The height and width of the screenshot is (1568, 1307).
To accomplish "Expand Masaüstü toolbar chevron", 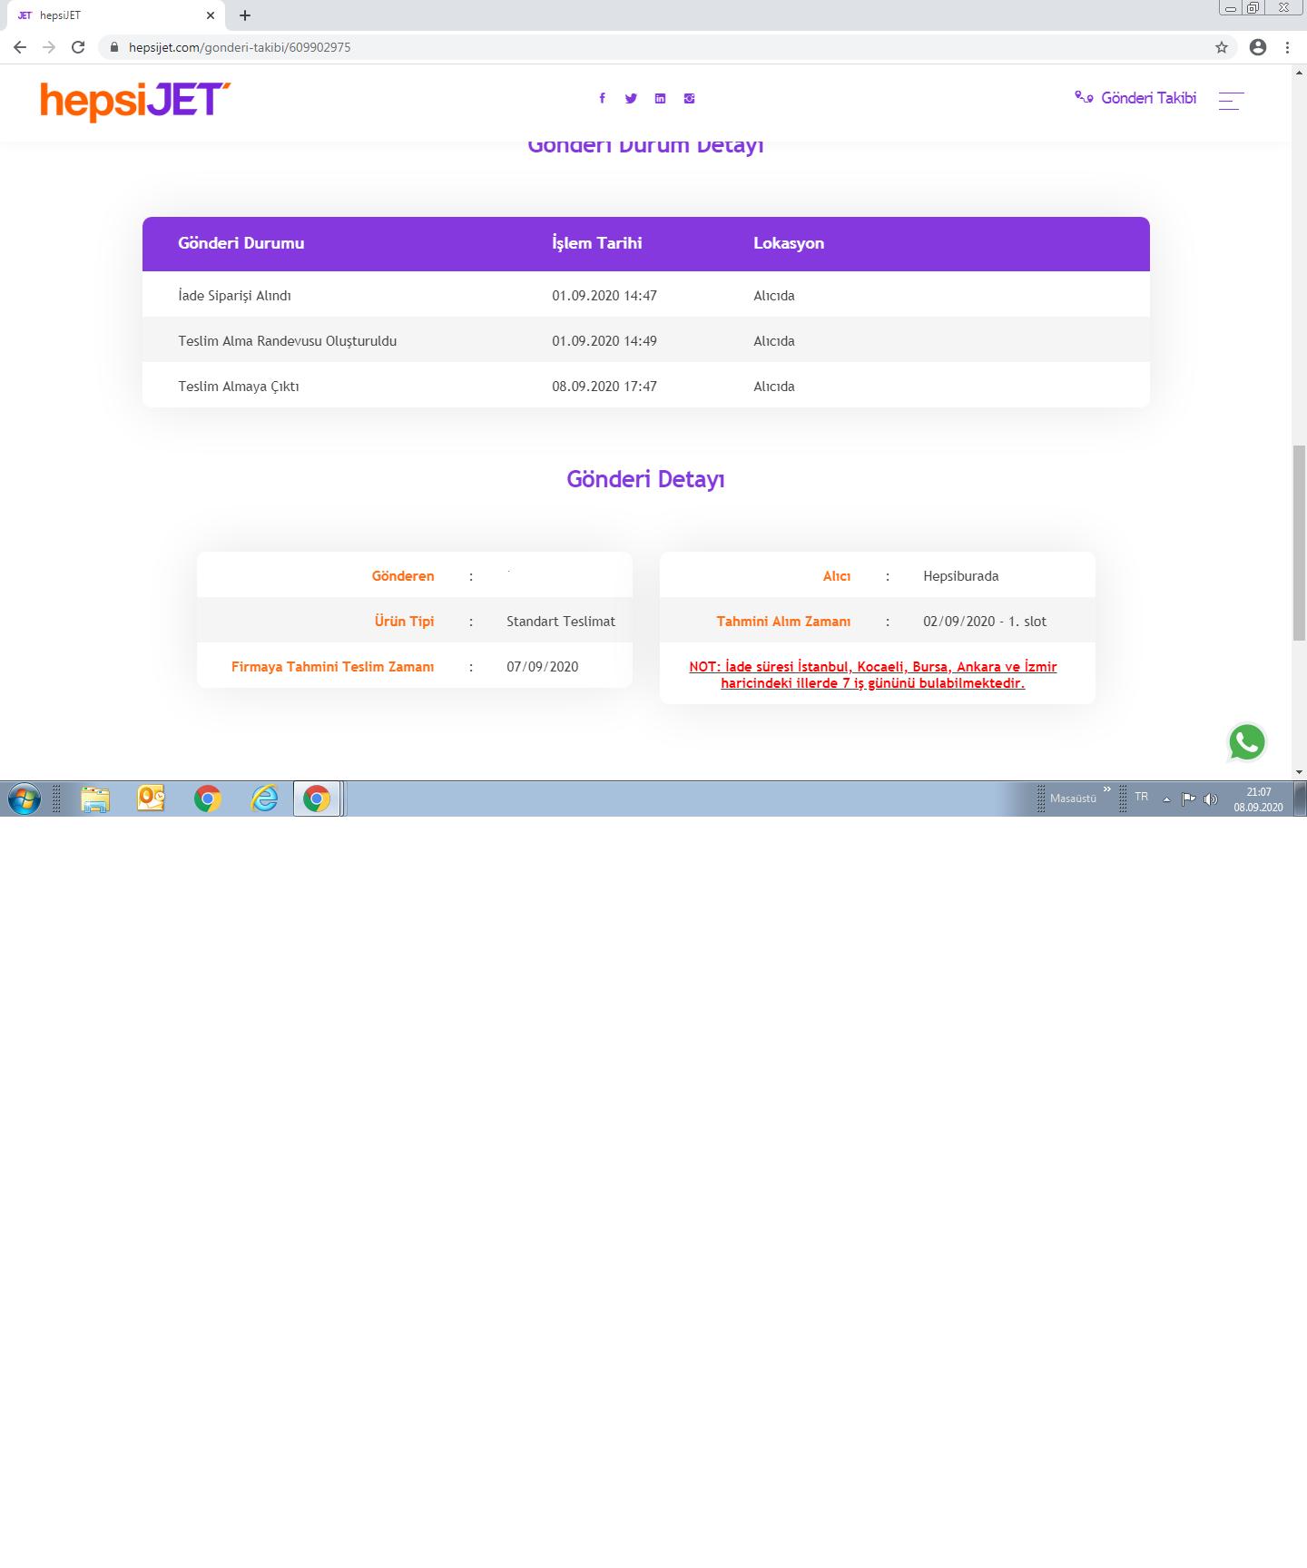I will point(1107,789).
